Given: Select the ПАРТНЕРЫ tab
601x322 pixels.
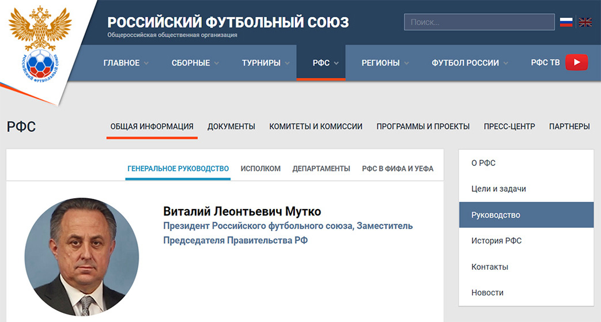Looking at the screenshot, I should point(569,127).
